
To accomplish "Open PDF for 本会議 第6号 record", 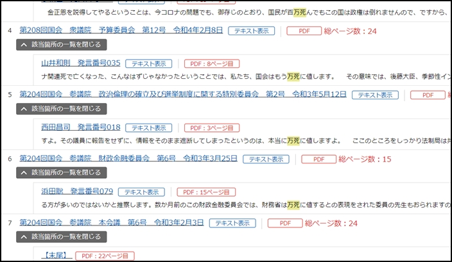I will click(285, 223).
